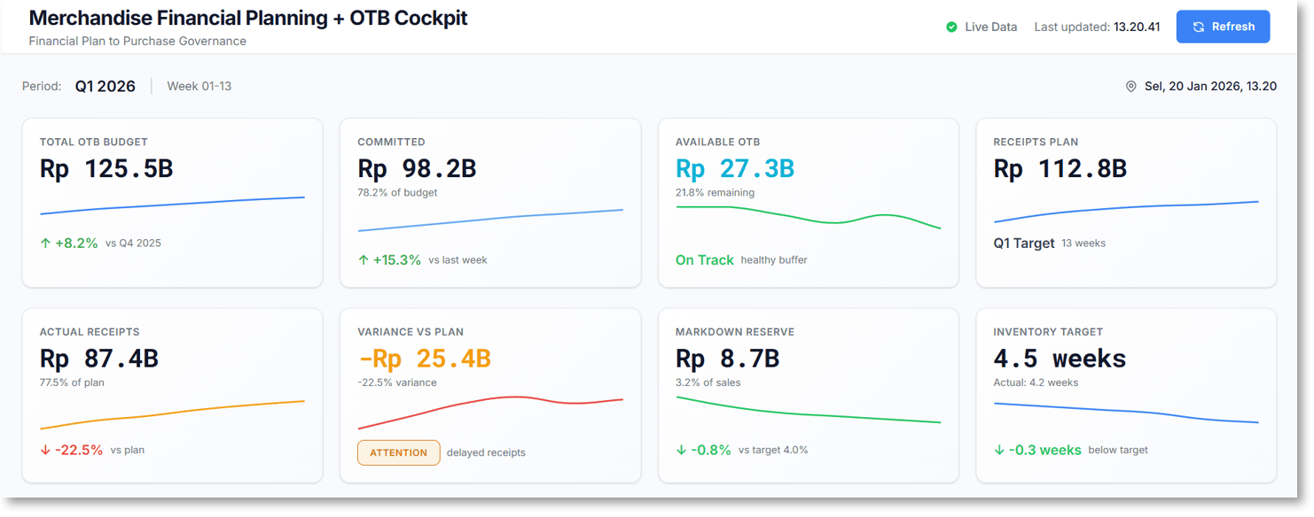The image size is (1314, 517).
Task: Open the Total OTB Budget card
Action: click(x=172, y=203)
